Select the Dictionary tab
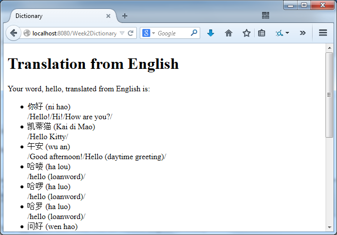 (x=55, y=16)
